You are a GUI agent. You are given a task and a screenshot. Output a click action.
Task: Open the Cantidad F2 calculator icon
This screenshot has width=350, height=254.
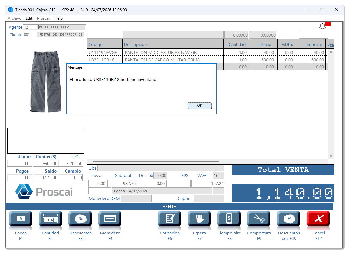(50, 219)
